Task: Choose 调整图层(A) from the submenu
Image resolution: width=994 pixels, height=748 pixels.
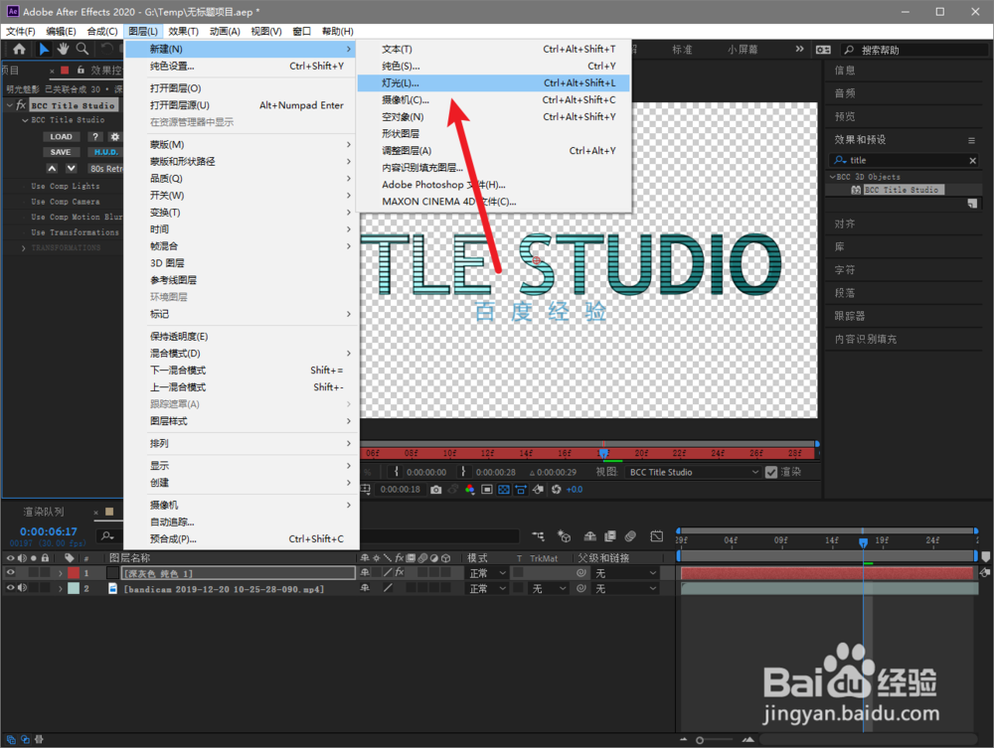Action: tap(493, 151)
